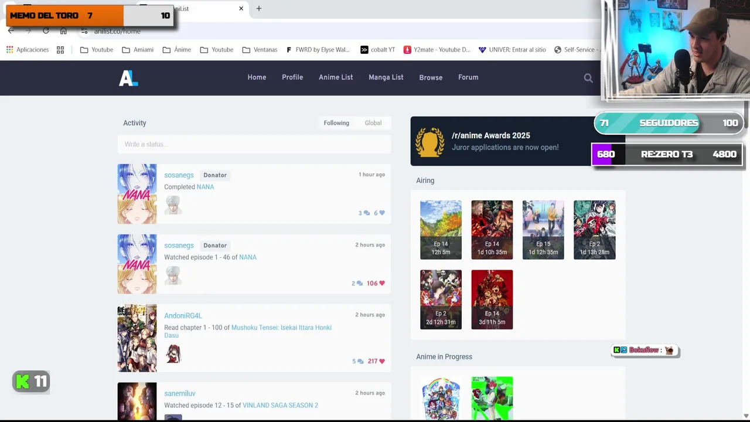Screen dimensions: 750x422
Task: Open NANA cover in Completed post
Action: tap(137, 194)
